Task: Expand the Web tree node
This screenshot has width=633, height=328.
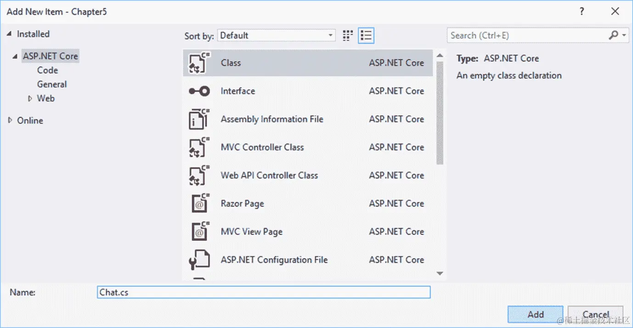Action: 30,98
